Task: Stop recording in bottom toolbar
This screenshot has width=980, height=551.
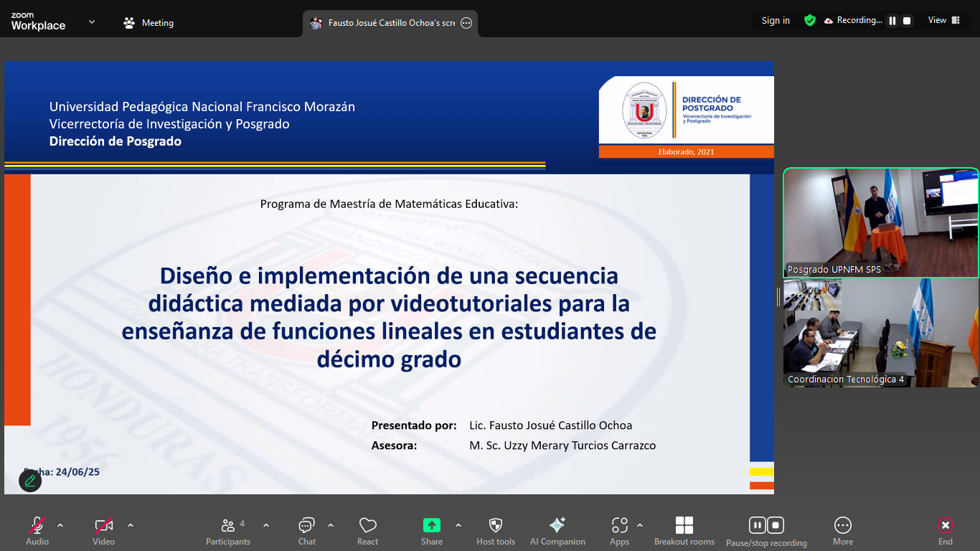Action: point(776,525)
